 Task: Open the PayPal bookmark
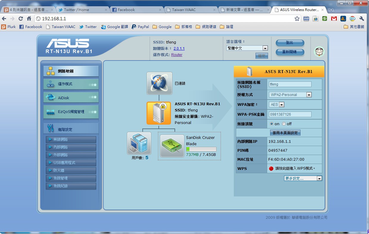click(140, 27)
